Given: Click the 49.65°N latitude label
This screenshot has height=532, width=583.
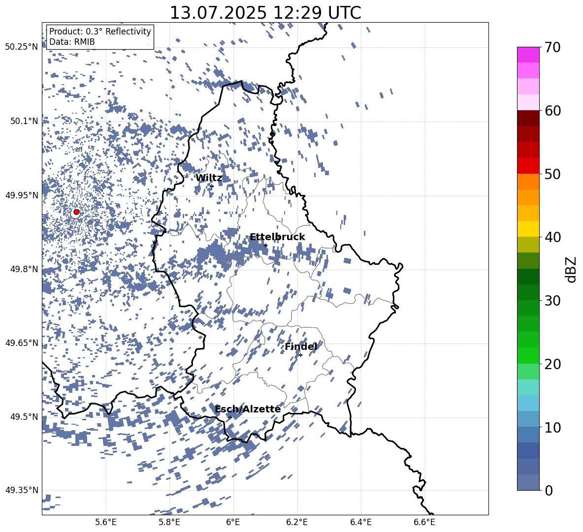Looking at the screenshot, I should 22,343.
